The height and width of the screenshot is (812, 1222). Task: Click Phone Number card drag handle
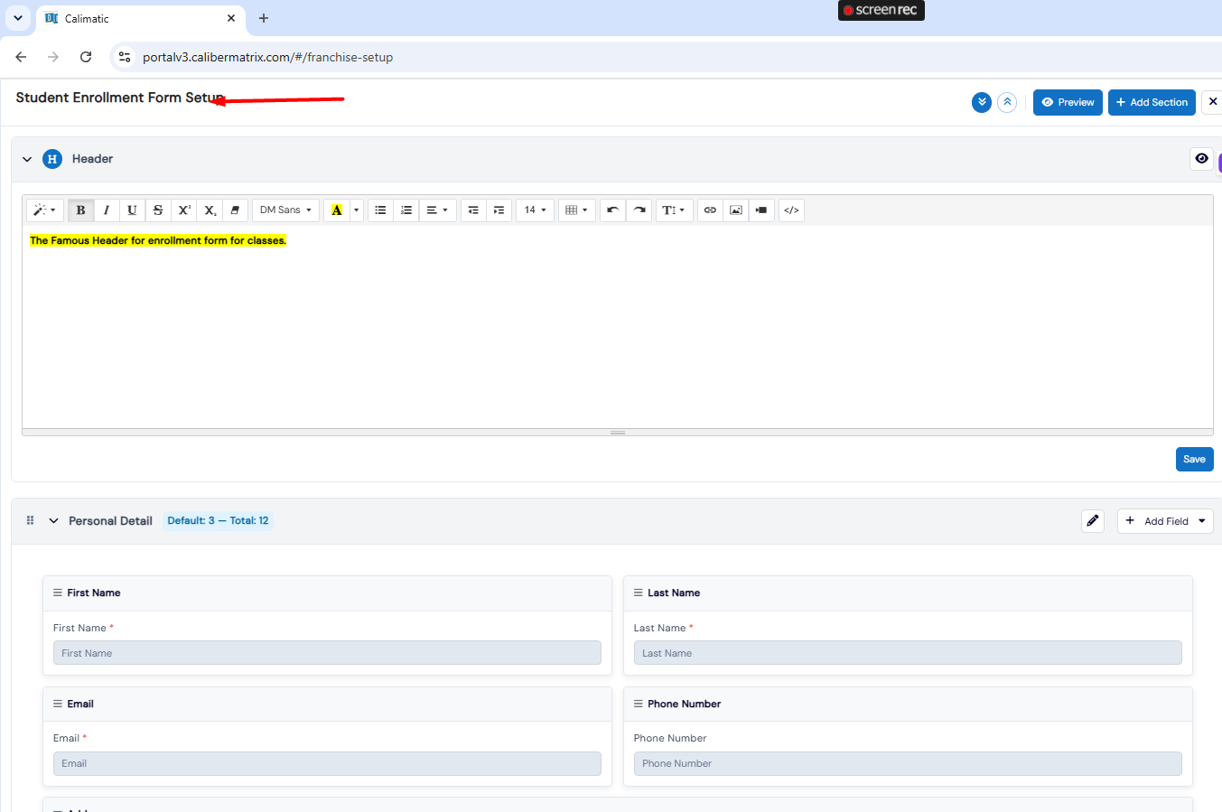[639, 704]
